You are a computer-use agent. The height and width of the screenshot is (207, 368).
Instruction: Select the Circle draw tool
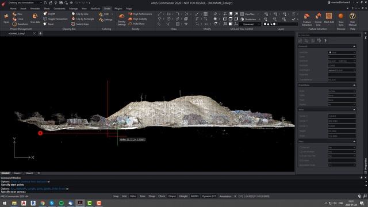tap(168, 19)
